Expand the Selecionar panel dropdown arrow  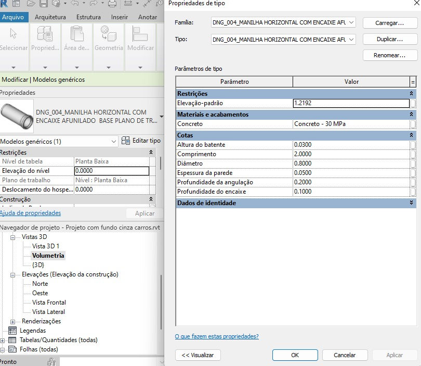coord(14,68)
